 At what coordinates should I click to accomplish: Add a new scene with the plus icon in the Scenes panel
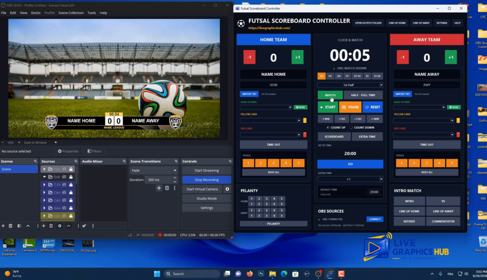pyautogui.click(x=3, y=226)
